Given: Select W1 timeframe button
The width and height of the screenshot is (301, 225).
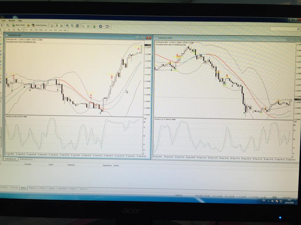Looking at the screenshot, I should coord(61,30).
